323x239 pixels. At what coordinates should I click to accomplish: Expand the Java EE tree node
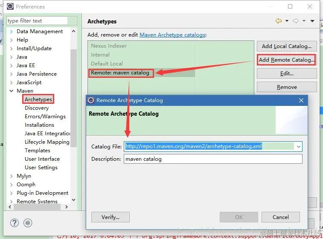[12, 65]
